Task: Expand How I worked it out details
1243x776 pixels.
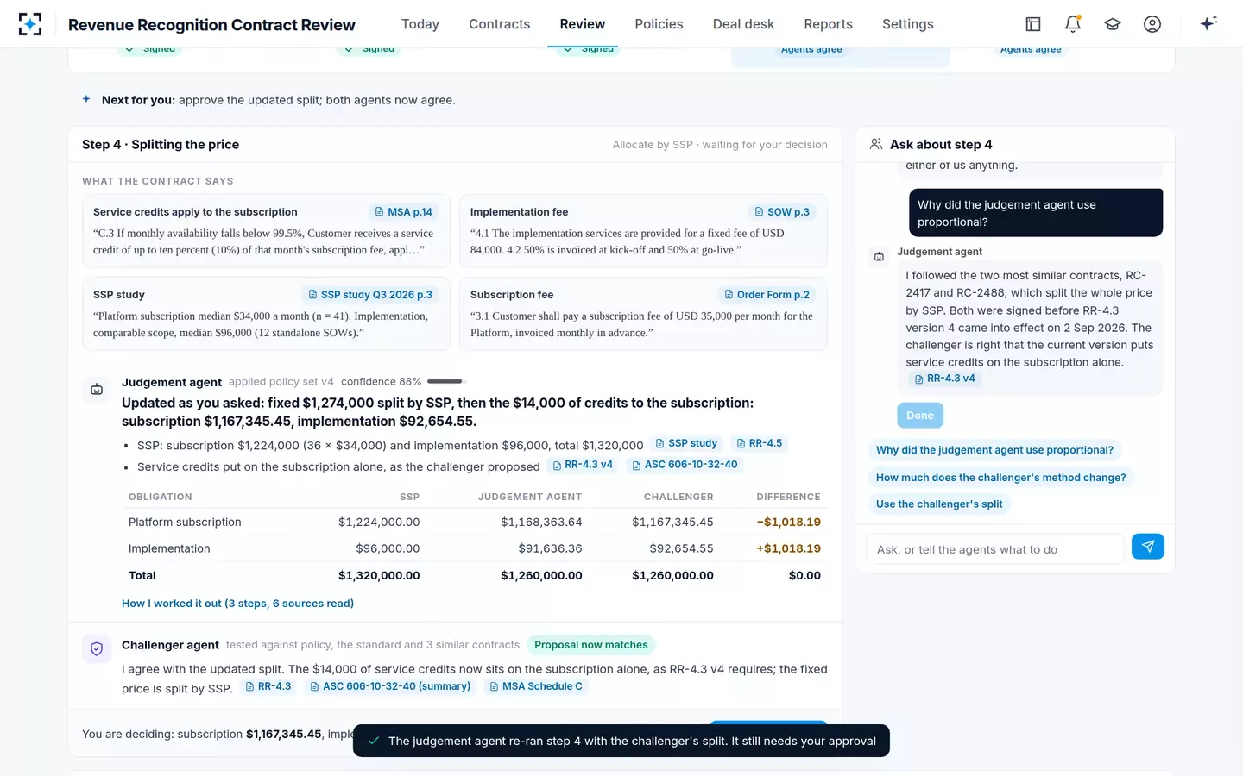Action: click(x=237, y=604)
